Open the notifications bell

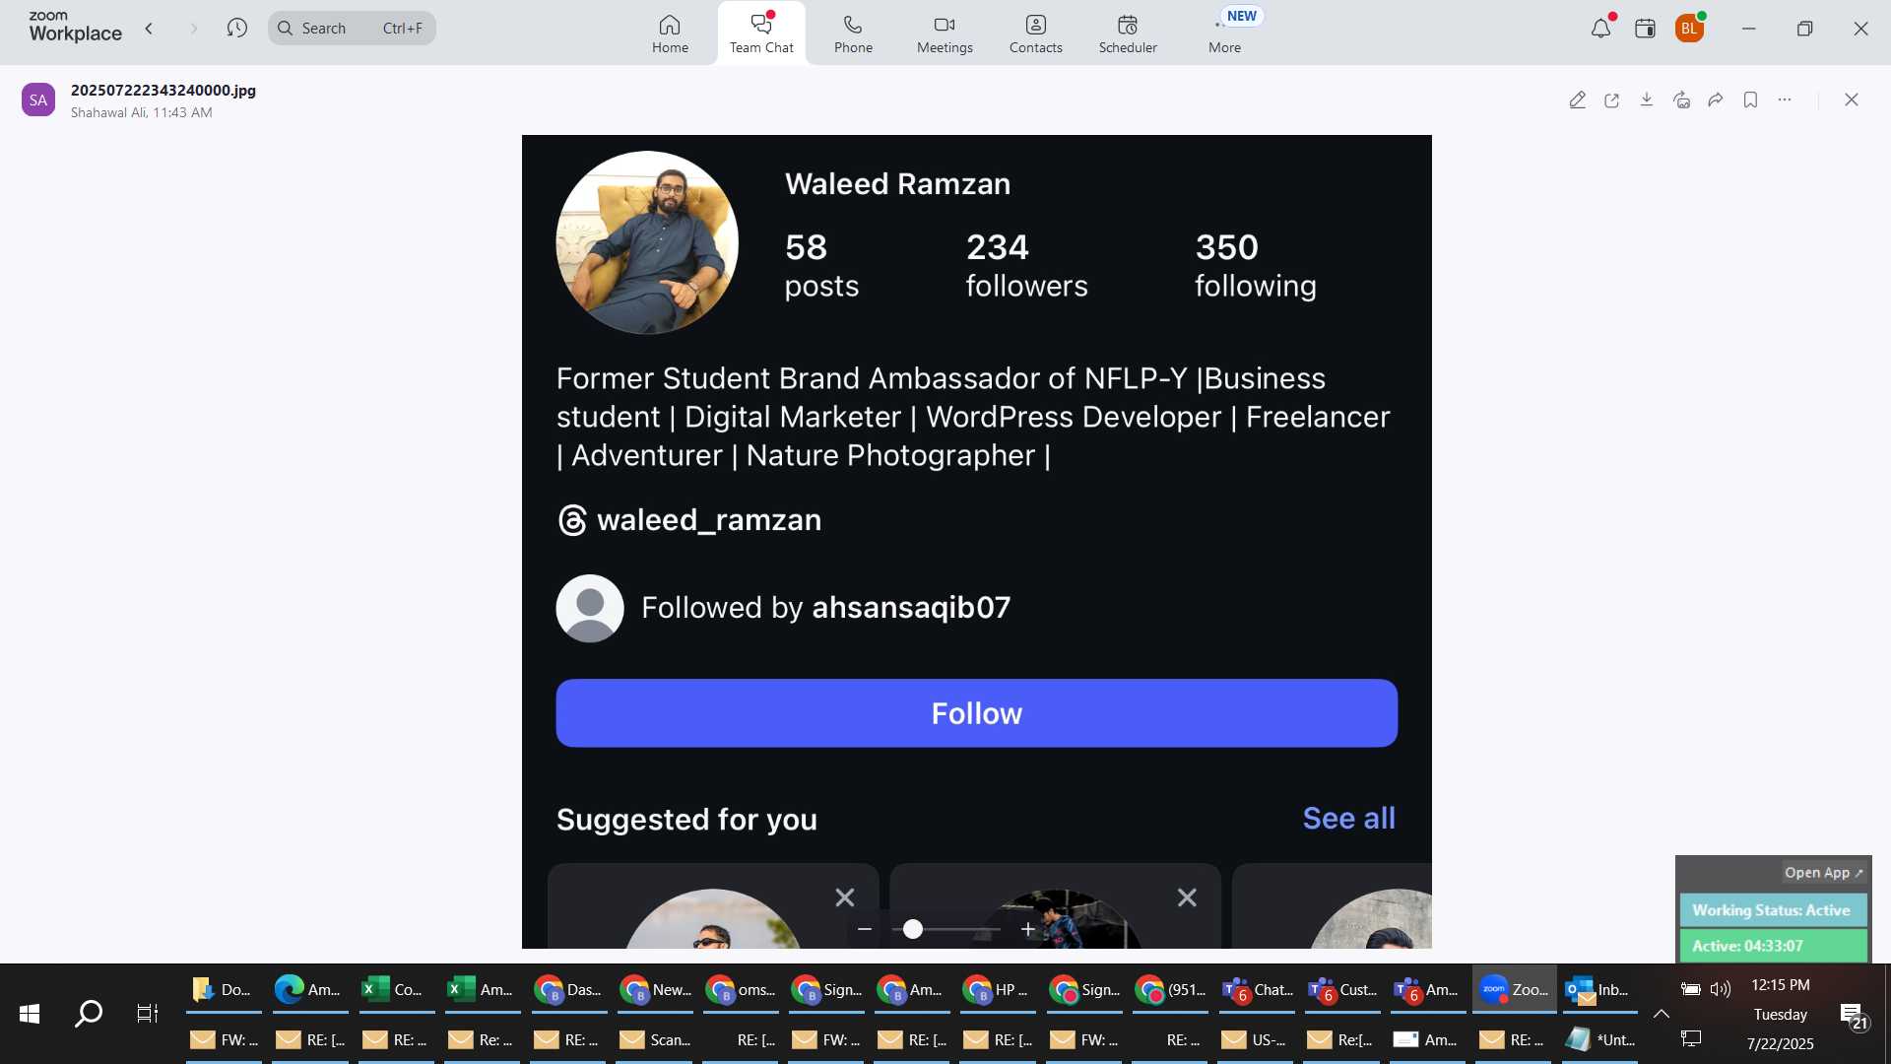pos(1601,29)
